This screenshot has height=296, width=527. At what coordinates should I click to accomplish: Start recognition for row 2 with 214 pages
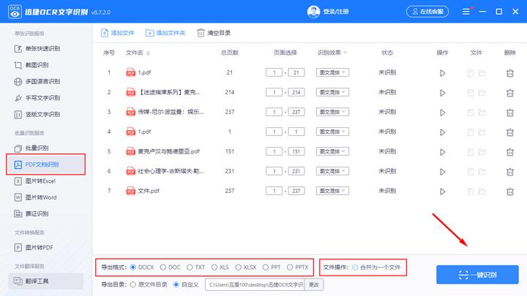[x=442, y=93]
